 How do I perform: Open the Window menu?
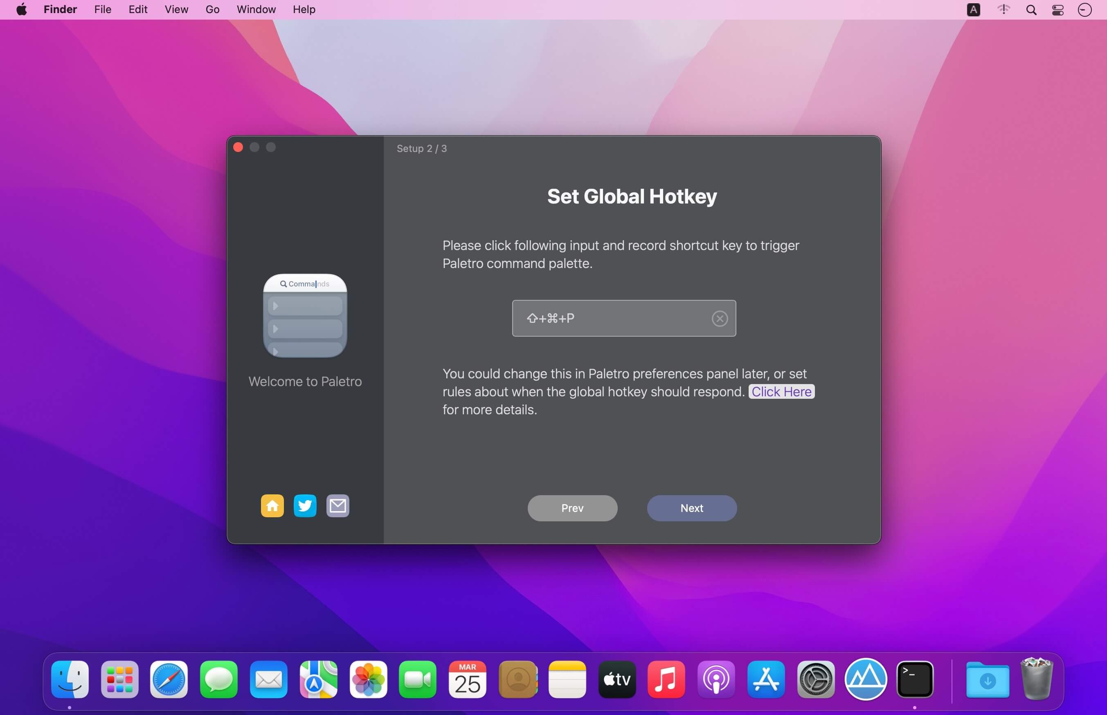click(x=256, y=9)
